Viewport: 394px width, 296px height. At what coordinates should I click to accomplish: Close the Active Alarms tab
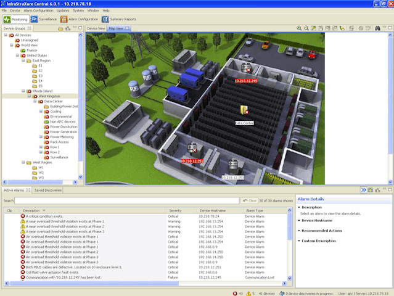point(28,190)
